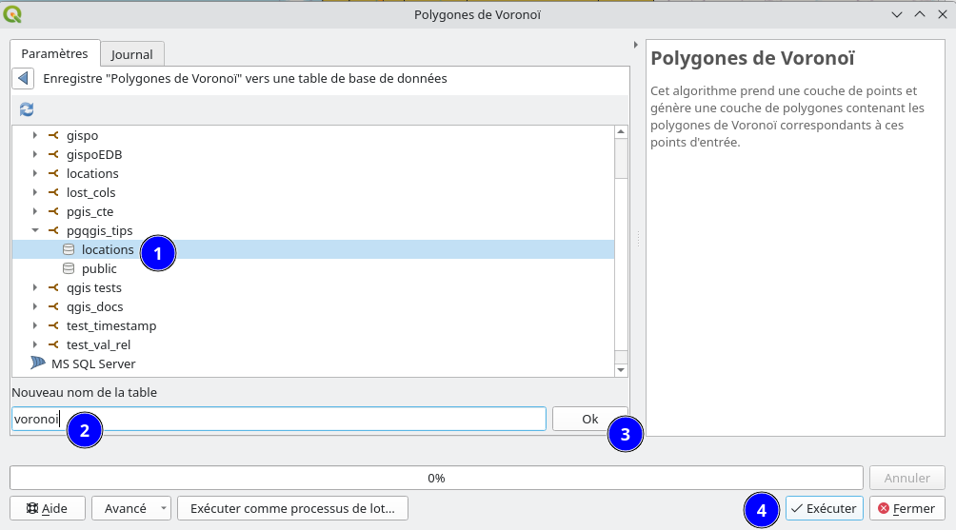Click the window close button
Viewport: 956px width, 530px height.
coord(942,14)
